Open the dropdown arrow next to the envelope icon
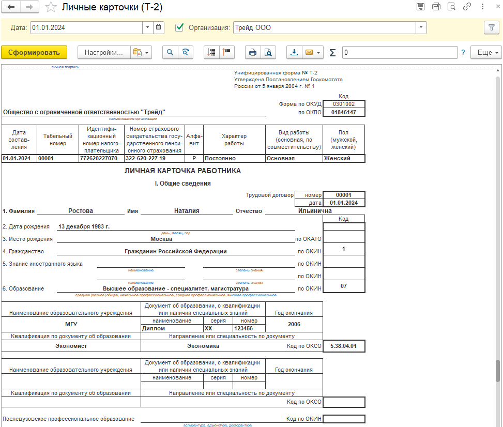 (x=318, y=52)
